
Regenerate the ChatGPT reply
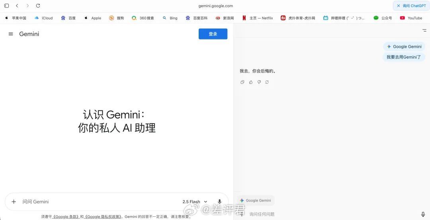267,82
